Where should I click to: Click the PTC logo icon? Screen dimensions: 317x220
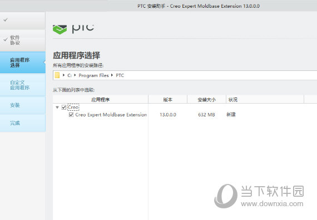tap(60, 29)
